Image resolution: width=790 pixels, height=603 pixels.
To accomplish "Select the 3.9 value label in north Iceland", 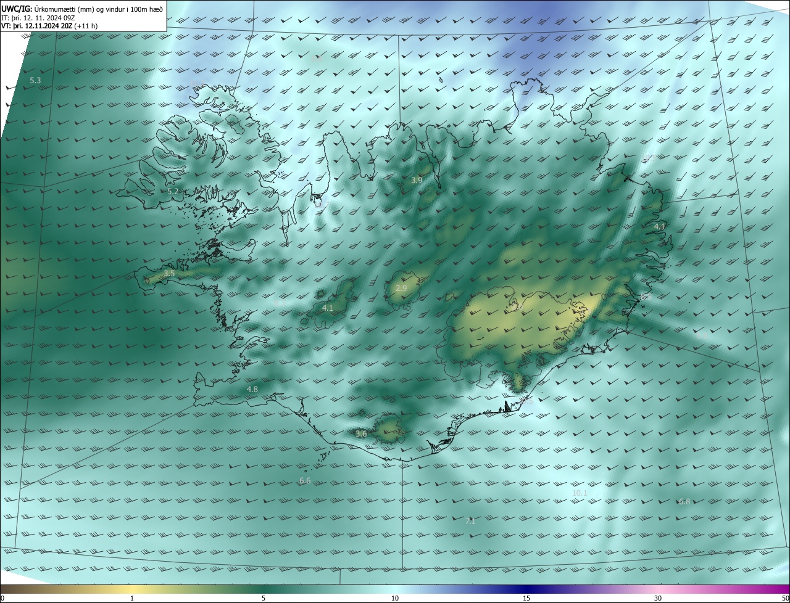I will pos(417,180).
